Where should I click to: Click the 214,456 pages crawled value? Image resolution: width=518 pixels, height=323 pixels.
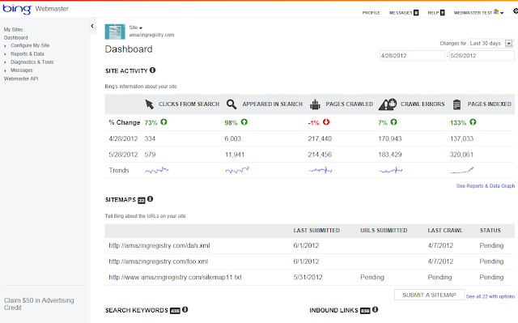320,155
